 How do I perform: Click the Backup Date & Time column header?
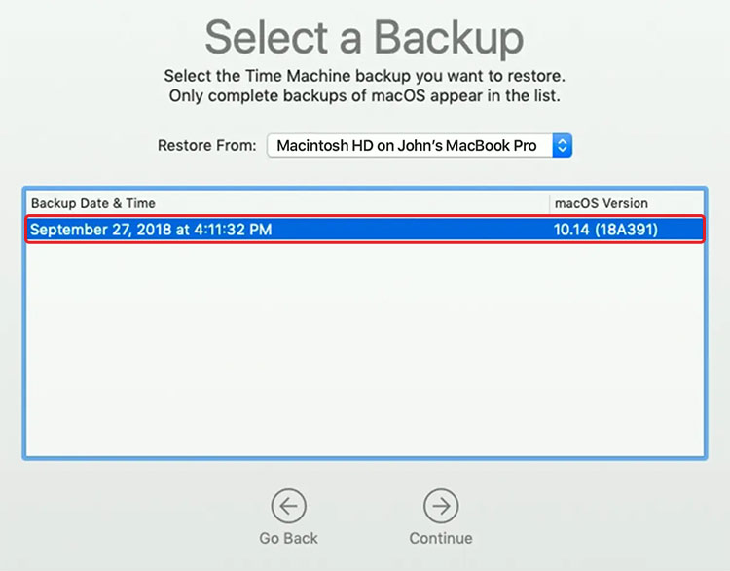tap(93, 203)
